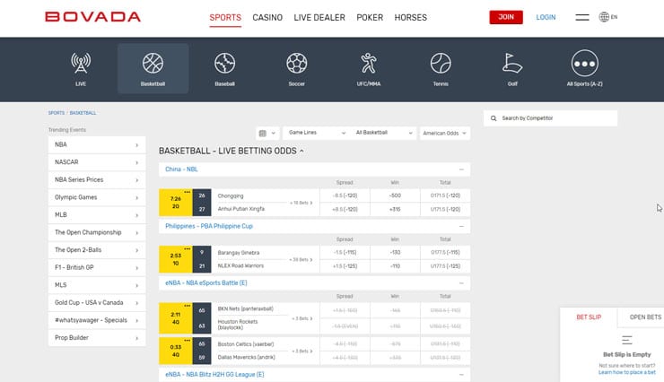Select Anhui Putian Xingfa win odds +315
Image resolution: width=664 pixels, height=382 pixels.
[395, 210]
